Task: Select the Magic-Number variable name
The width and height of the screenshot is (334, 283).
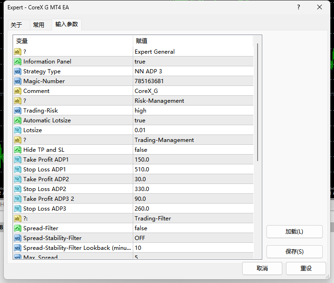Action: coord(44,81)
